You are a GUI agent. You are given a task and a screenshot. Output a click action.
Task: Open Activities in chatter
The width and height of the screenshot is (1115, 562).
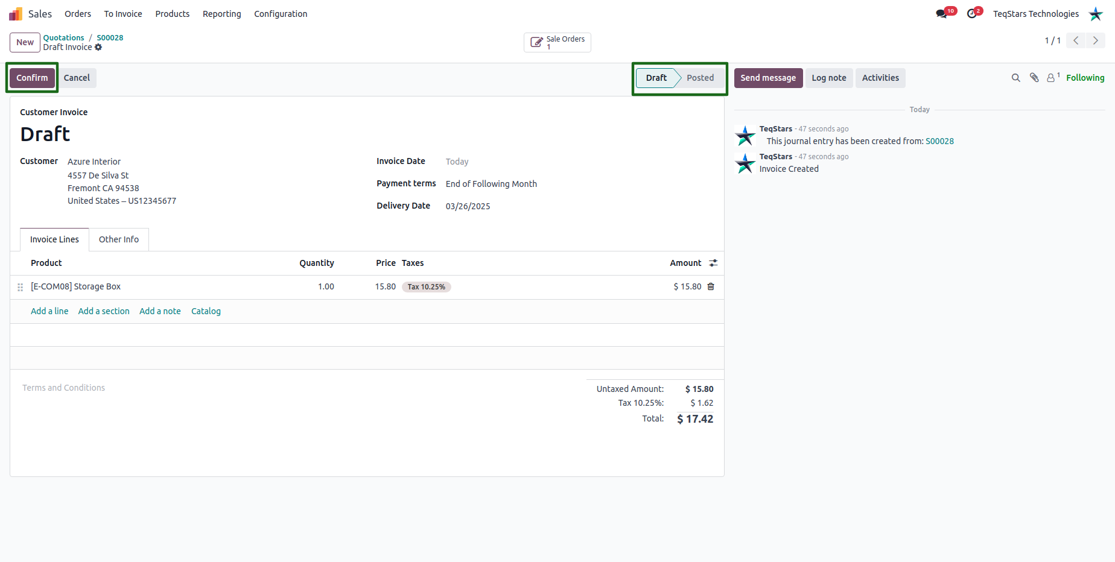click(880, 78)
